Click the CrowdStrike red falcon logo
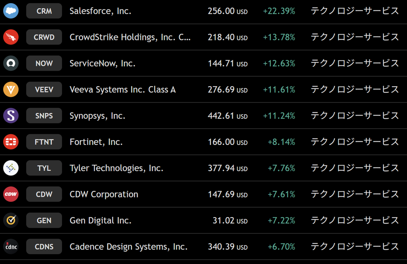The image size is (407, 264). (11, 37)
